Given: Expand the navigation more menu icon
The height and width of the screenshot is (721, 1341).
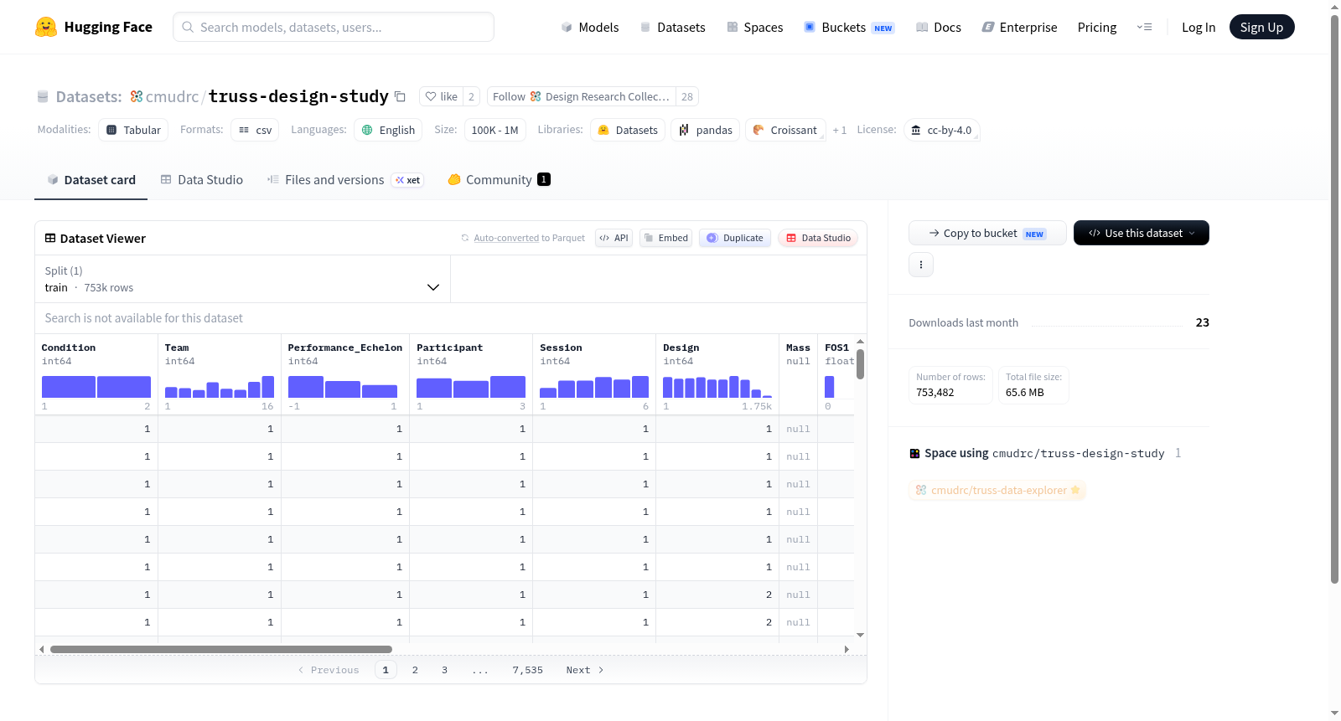Looking at the screenshot, I should point(1144,27).
